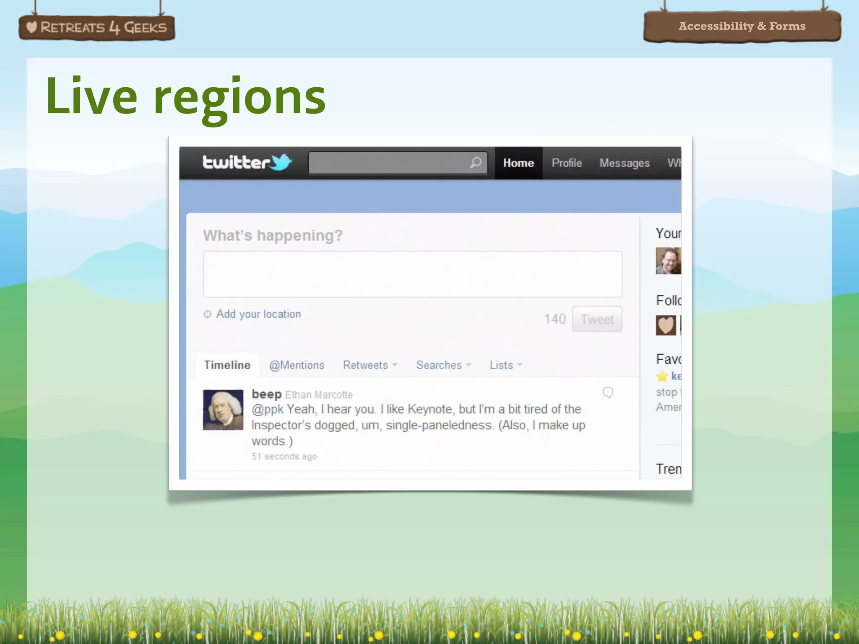Image resolution: width=859 pixels, height=644 pixels.
Task: Expand the Retweets dropdown
Action: click(x=370, y=365)
